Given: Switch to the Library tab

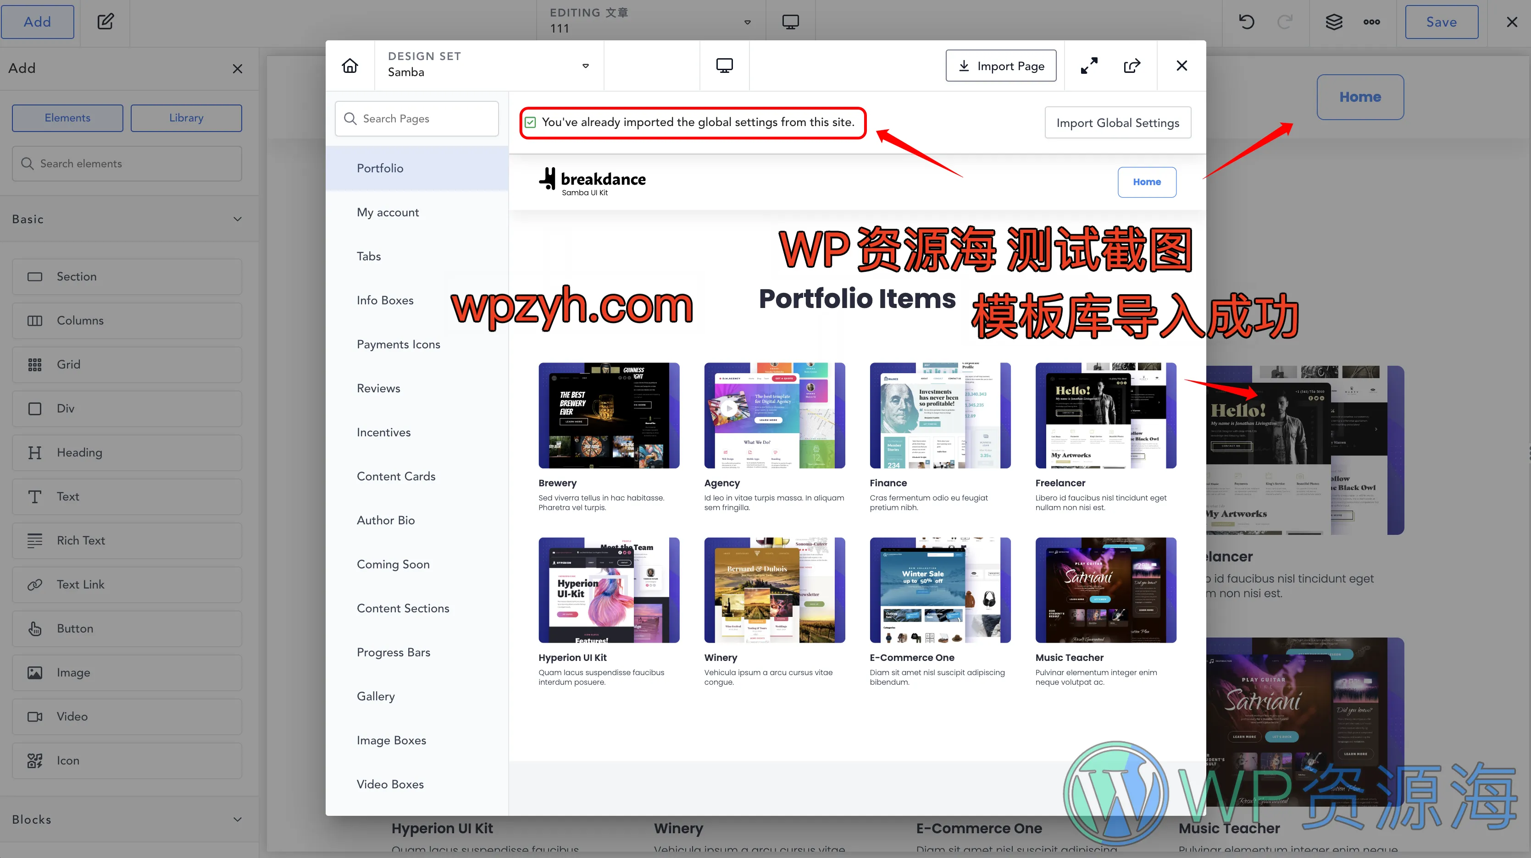Looking at the screenshot, I should [186, 118].
